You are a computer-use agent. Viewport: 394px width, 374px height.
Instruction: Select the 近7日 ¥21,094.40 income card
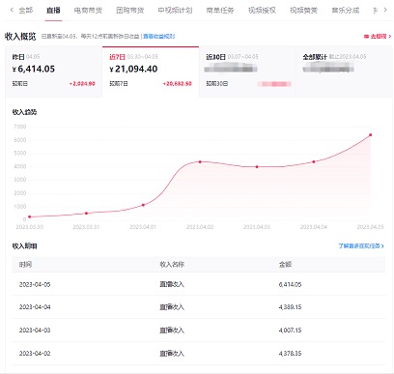[151, 72]
